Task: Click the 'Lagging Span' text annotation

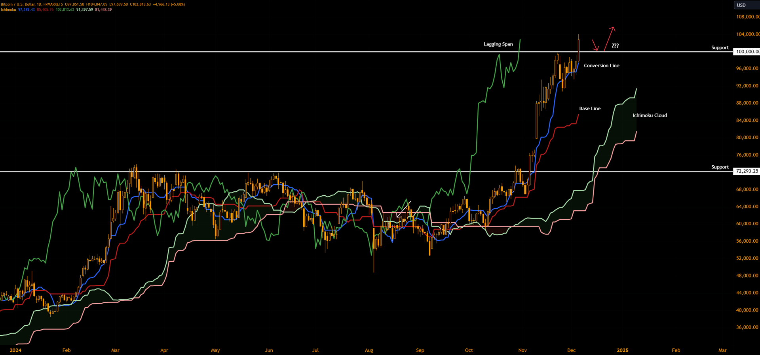Action: (x=498, y=44)
